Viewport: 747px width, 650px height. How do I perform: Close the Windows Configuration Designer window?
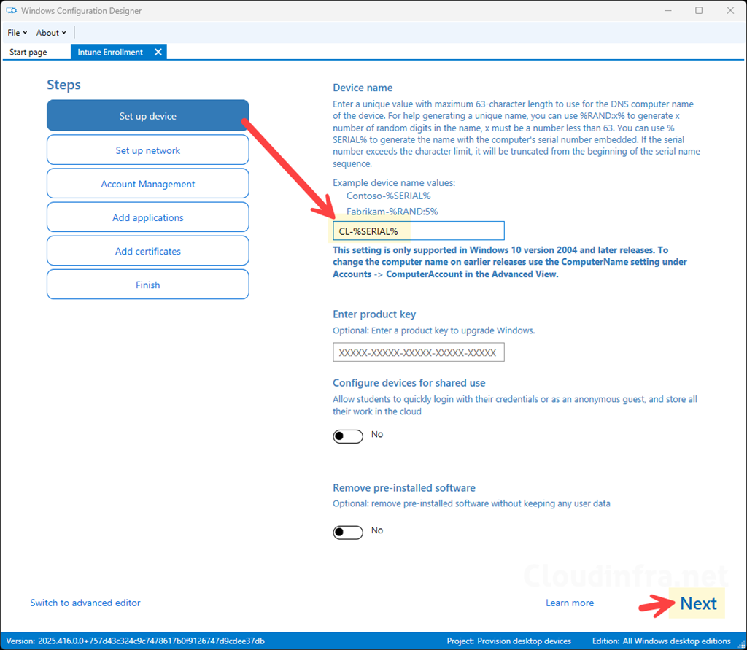pyautogui.click(x=729, y=10)
